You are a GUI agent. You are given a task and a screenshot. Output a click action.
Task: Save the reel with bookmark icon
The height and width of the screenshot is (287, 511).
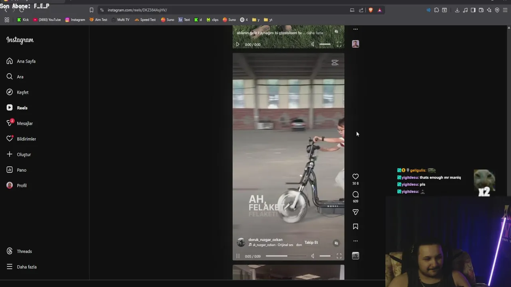tap(355, 226)
